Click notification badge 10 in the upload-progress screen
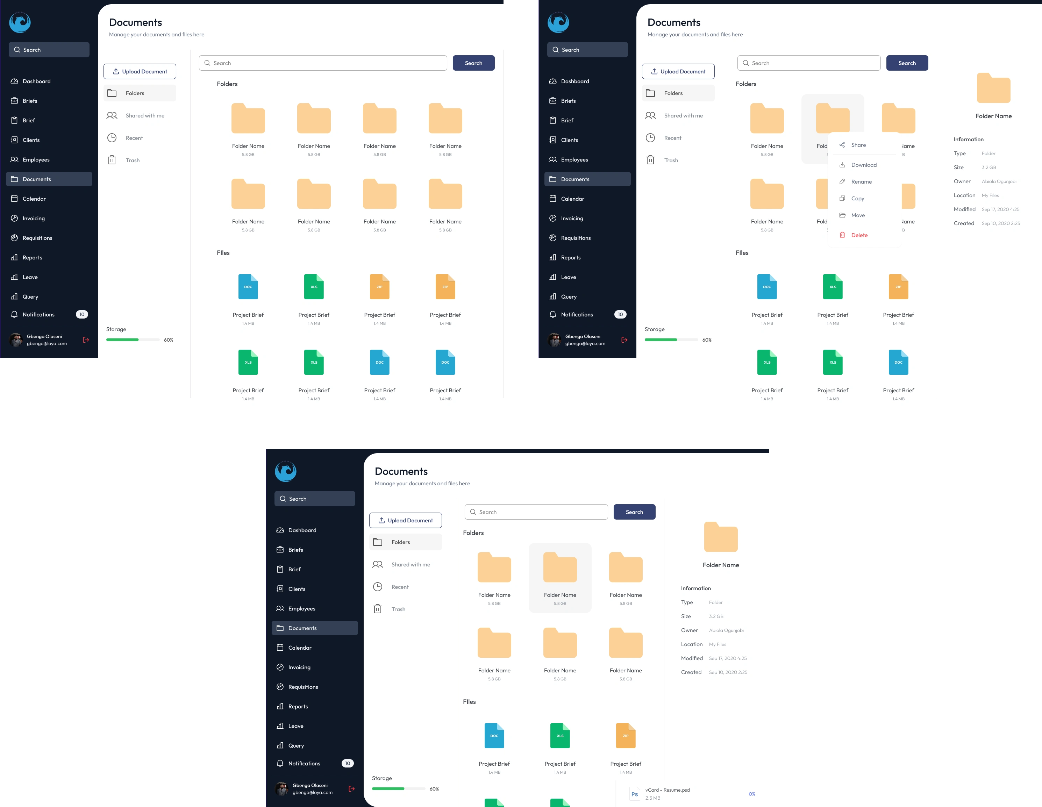This screenshot has height=807, width=1042. point(347,763)
